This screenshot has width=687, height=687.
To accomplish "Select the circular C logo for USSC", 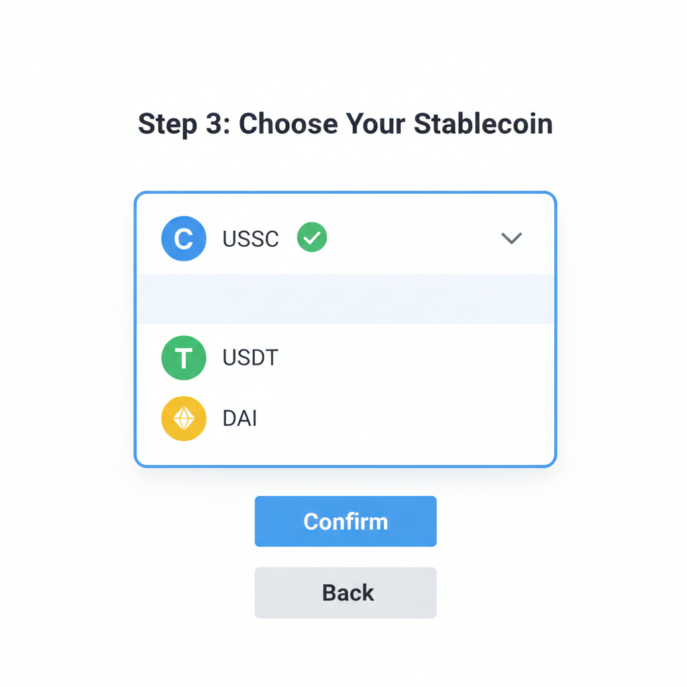I will 183,238.
